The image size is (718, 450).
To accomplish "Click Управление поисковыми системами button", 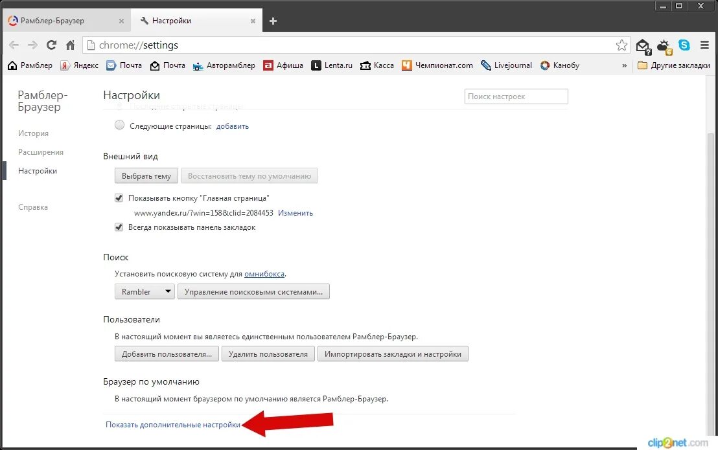I will pyautogui.click(x=253, y=292).
